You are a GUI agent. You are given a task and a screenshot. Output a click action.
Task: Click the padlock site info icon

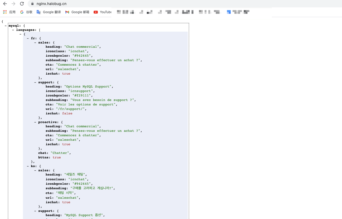click(32, 4)
